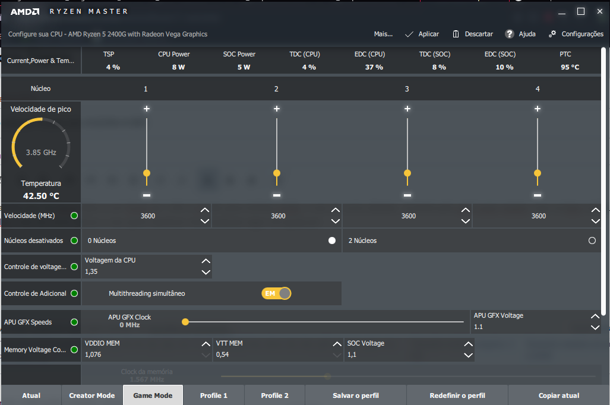Toggle the Controle de Adicional green indicator
The image size is (610, 405).
click(x=74, y=293)
